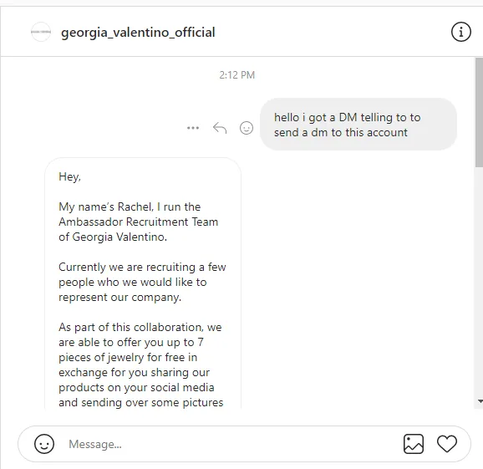483x469 pixels.
Task: Click the scrollbar track below the thumb
Action: 479,282
